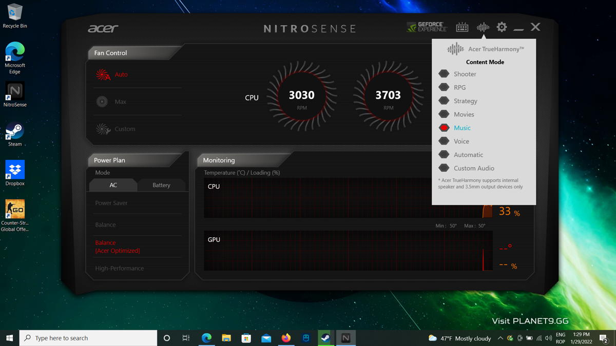This screenshot has width=616, height=346.
Task: Switch to Steam in taskbar
Action: click(x=326, y=338)
